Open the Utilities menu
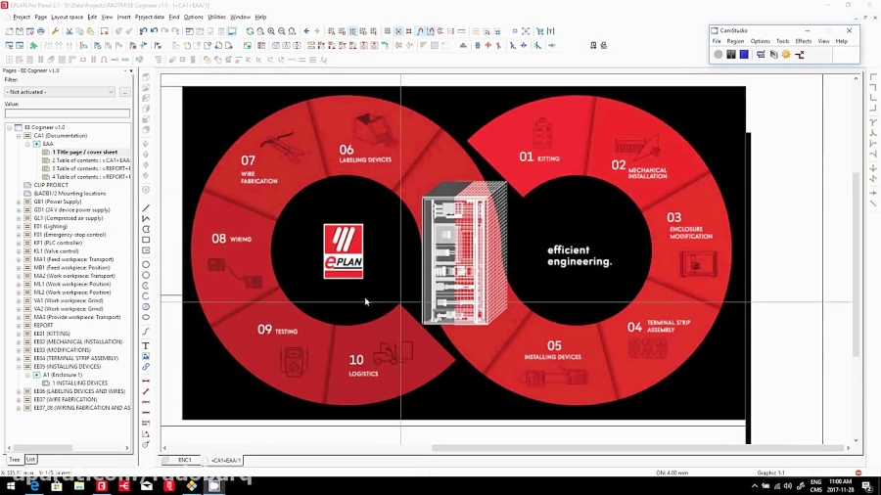The width and height of the screenshot is (881, 495). (216, 17)
